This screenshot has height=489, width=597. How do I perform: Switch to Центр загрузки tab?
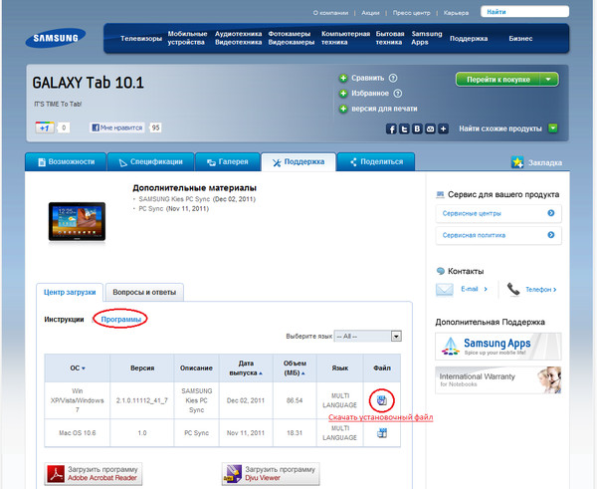coord(70,293)
